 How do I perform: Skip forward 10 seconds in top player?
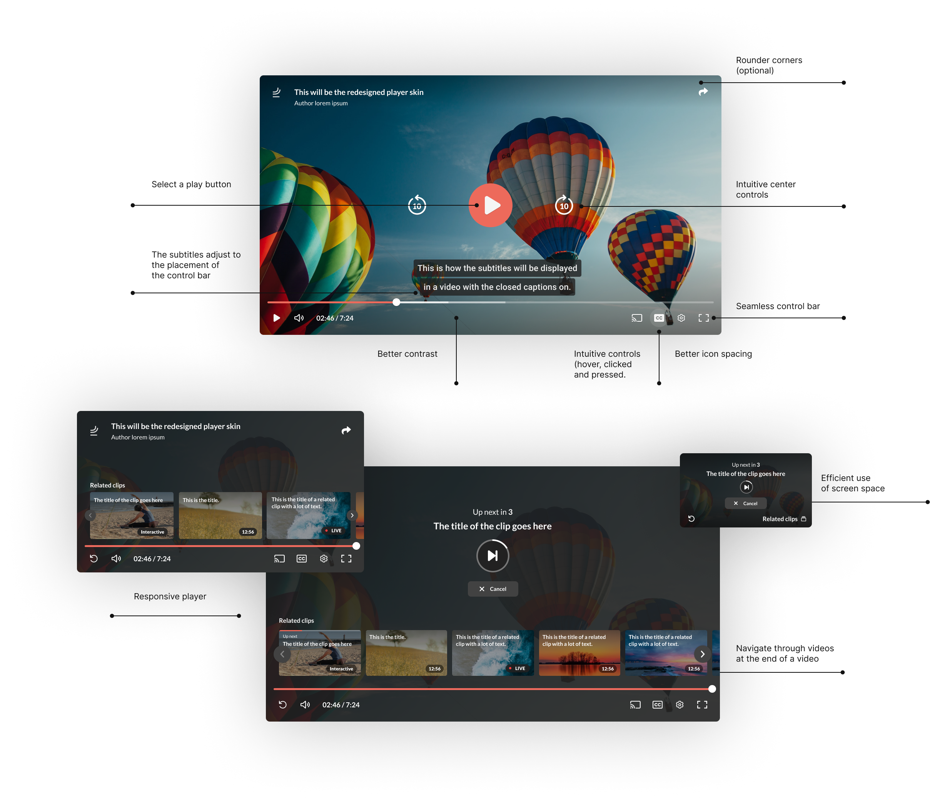tap(564, 205)
